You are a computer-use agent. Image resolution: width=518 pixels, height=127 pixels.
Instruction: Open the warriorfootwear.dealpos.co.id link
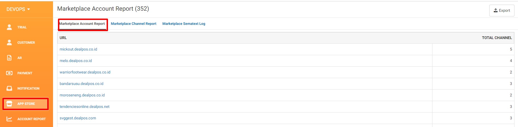coord(85,72)
